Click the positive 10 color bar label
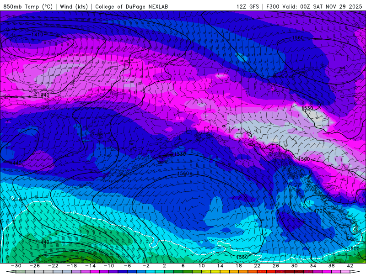 pyautogui.click(x=202, y=266)
